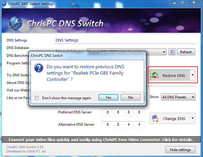Screen dimensions: 203x157
Task: Open DNS Database in the sidebar
Action: point(18,48)
